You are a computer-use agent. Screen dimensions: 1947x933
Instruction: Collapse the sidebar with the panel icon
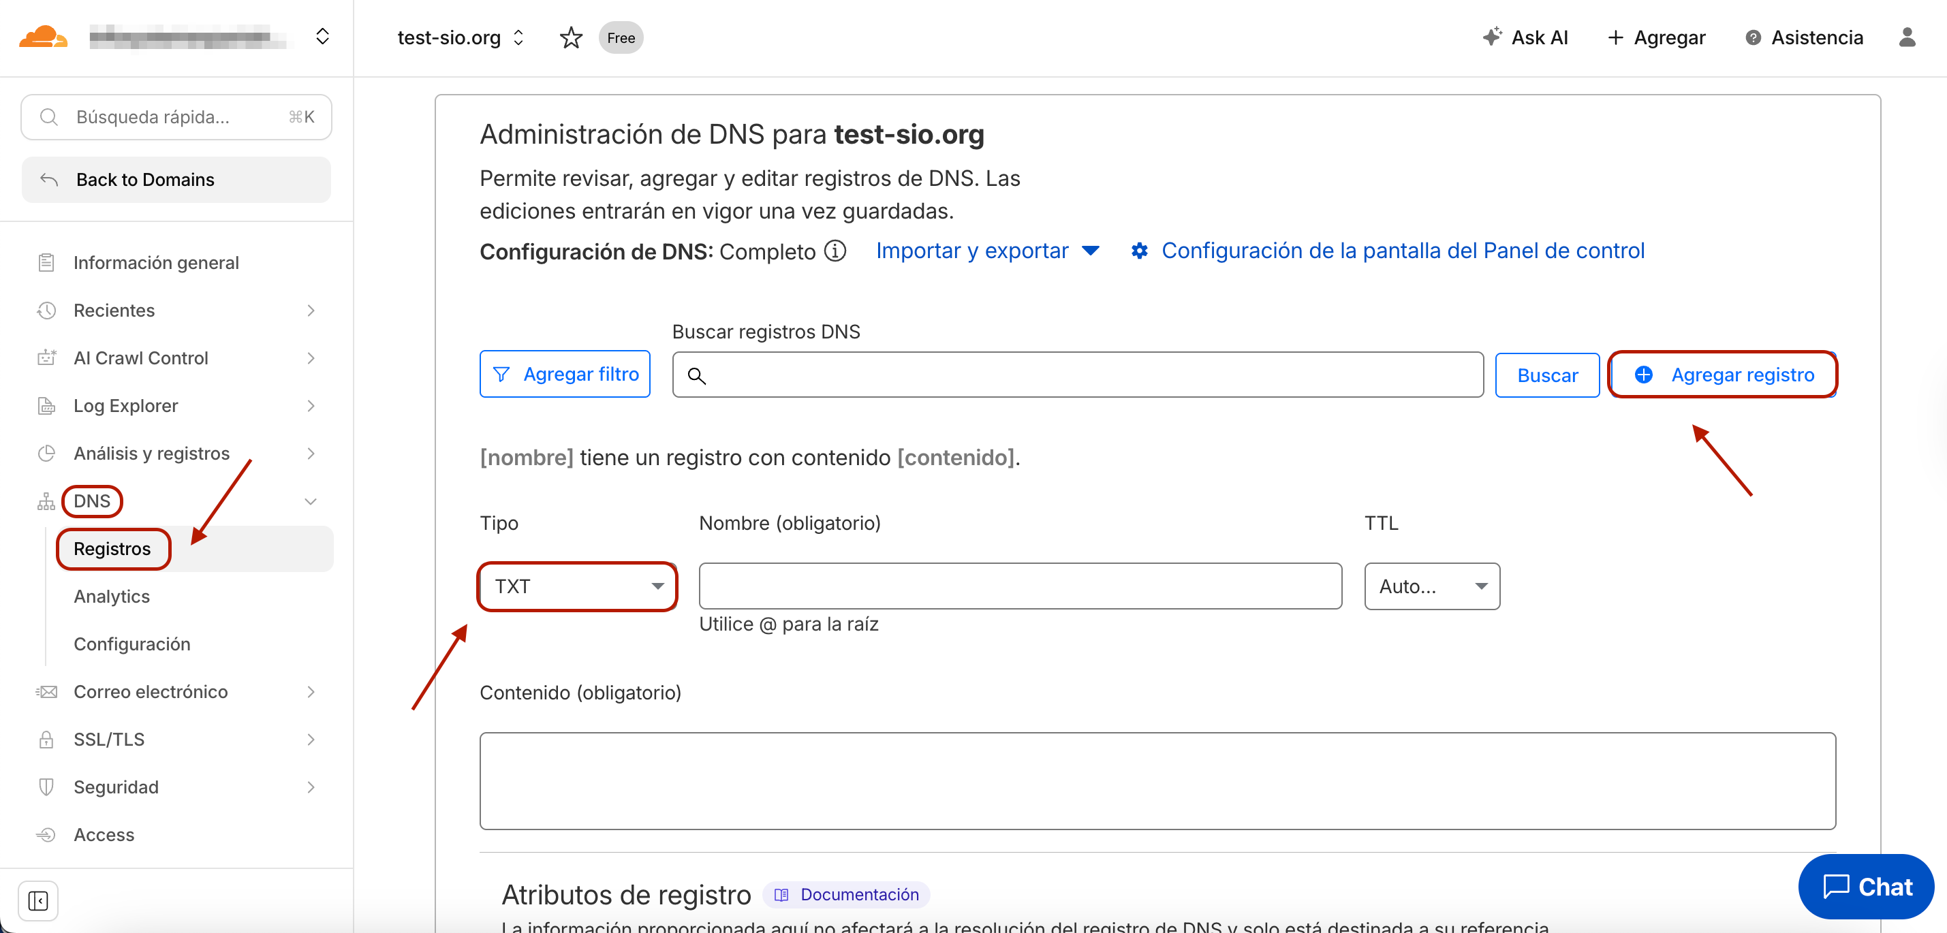pyautogui.click(x=37, y=900)
